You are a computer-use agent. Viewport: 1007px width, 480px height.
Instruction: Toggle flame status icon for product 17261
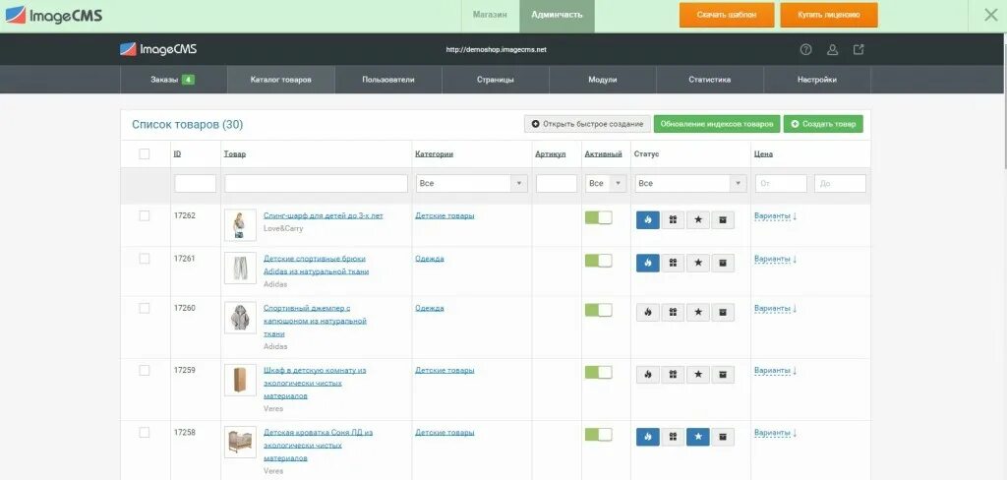point(647,263)
